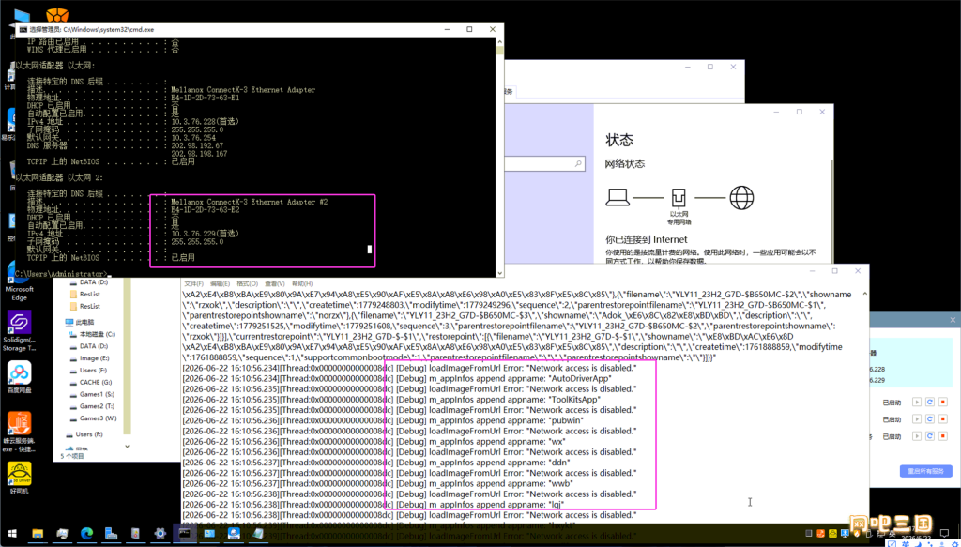Stop the second service with the red square

tap(943, 419)
